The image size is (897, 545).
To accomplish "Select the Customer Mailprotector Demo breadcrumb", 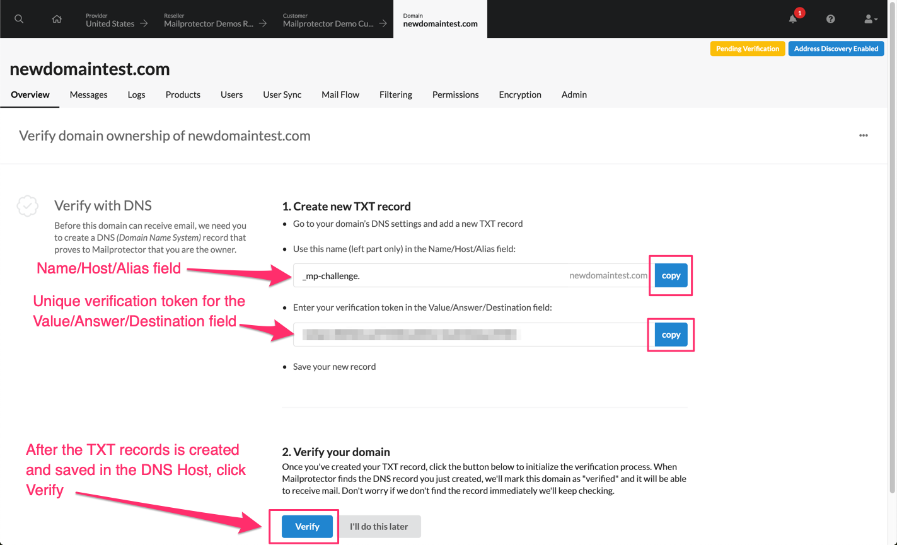I will tap(335, 20).
